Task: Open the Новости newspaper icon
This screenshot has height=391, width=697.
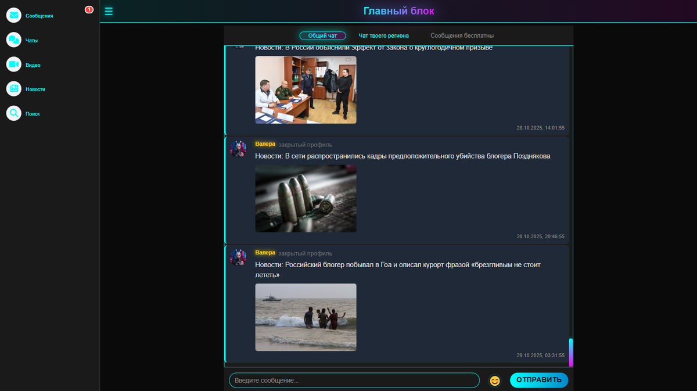Action: [14, 89]
